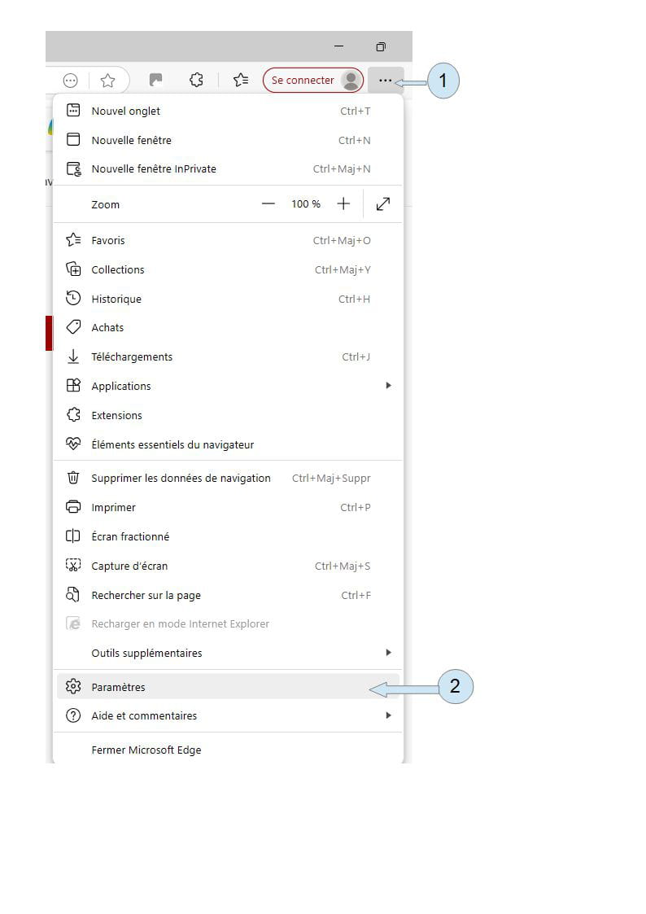Open the Favorites list toolbar icon

pos(241,80)
